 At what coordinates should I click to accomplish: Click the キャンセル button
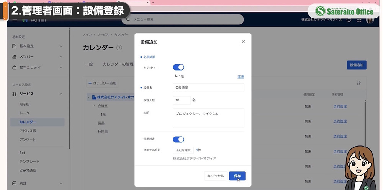[215, 176]
